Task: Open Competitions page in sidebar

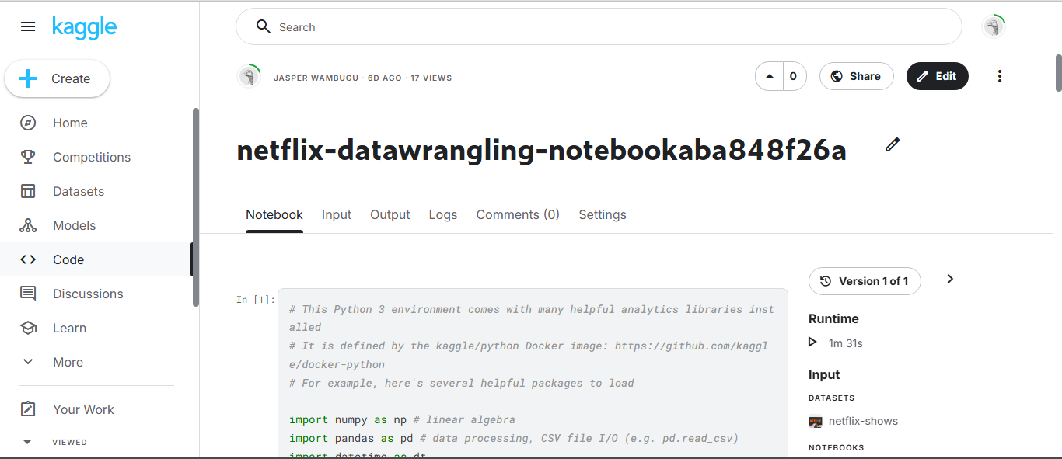Action: click(x=92, y=157)
